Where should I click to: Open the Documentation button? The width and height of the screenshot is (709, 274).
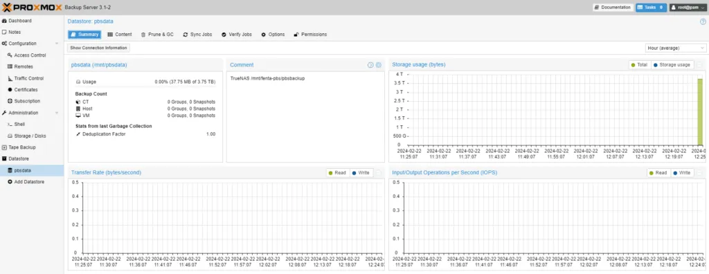(x=613, y=7)
